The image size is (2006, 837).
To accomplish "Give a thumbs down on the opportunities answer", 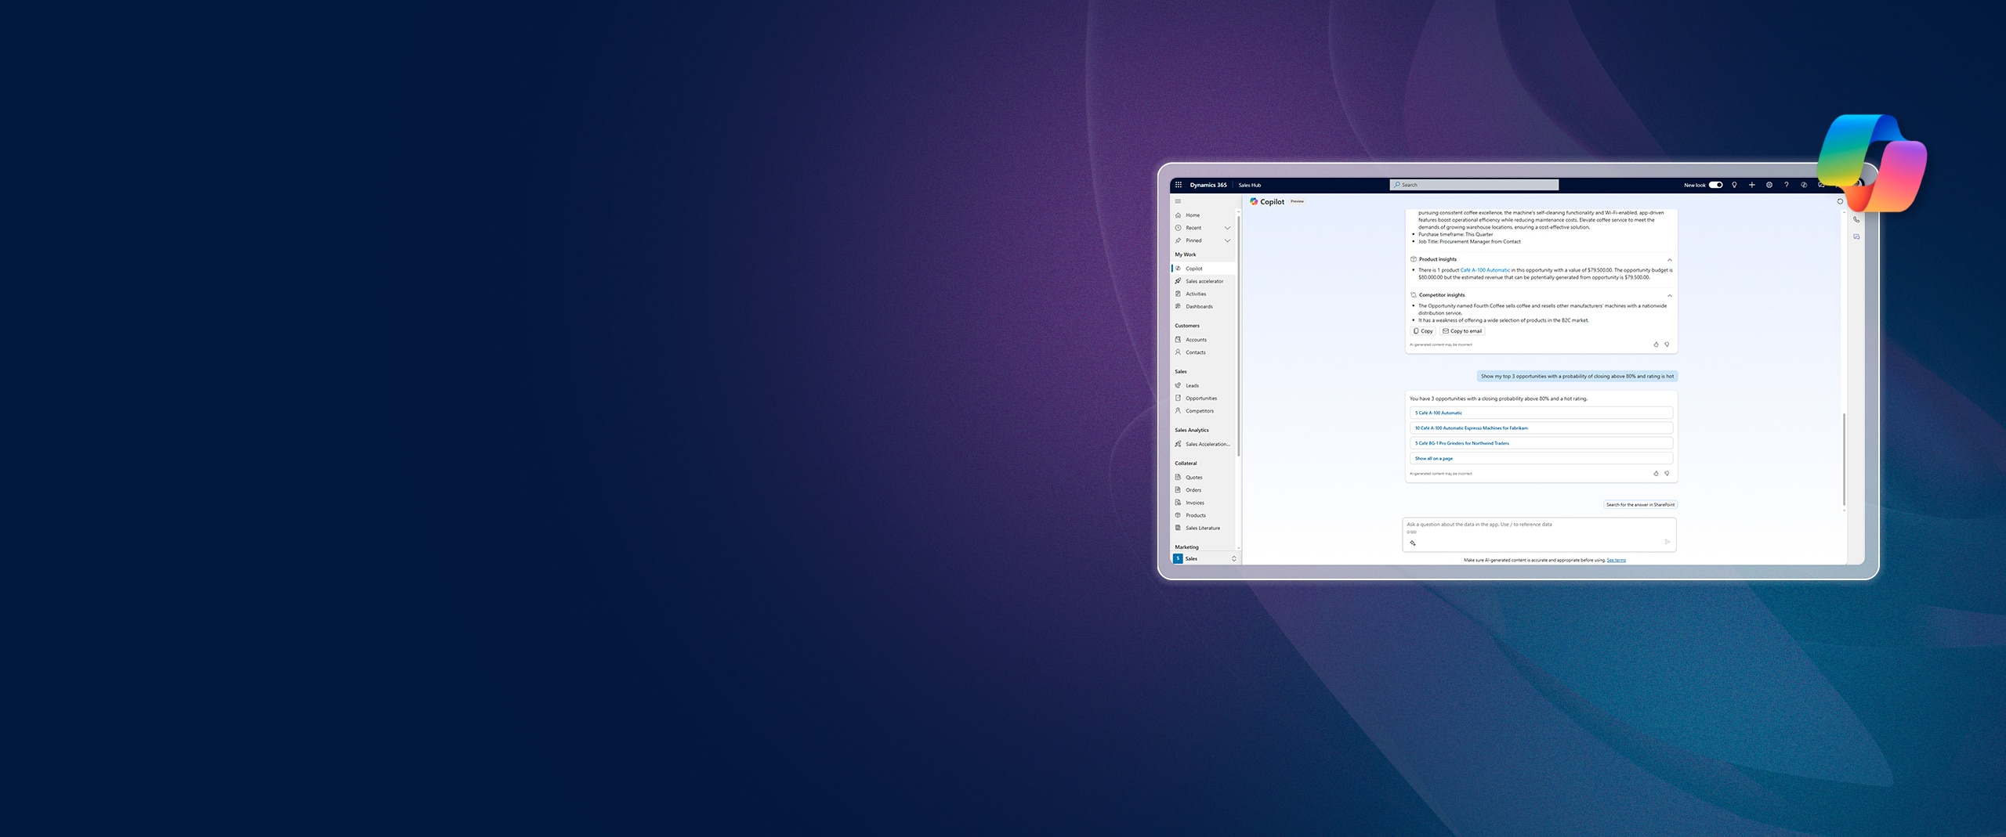I will click(1667, 474).
